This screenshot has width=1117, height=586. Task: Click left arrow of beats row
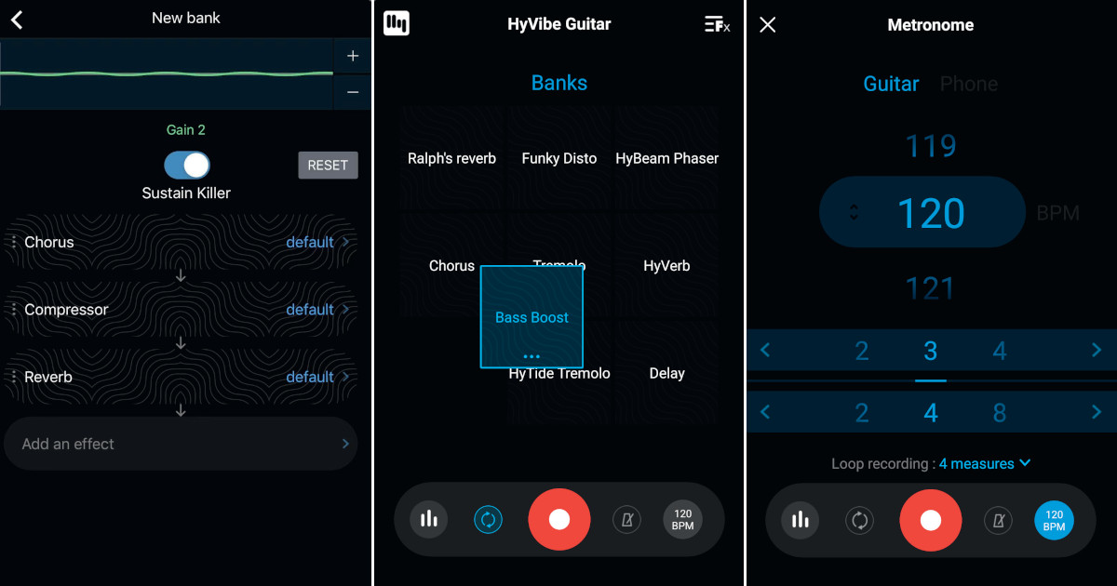(765, 351)
